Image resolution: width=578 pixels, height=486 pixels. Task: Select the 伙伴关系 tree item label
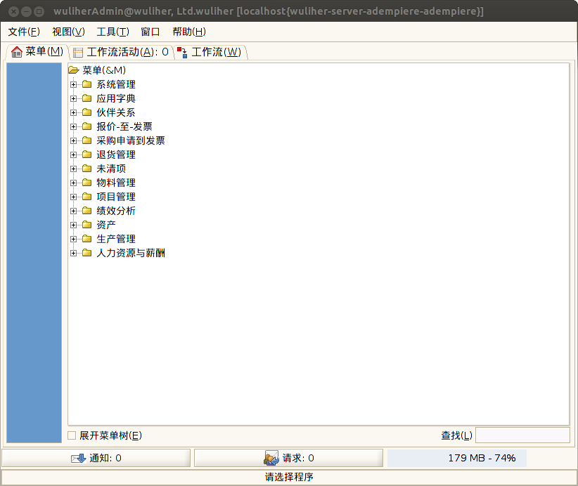pyautogui.click(x=116, y=112)
